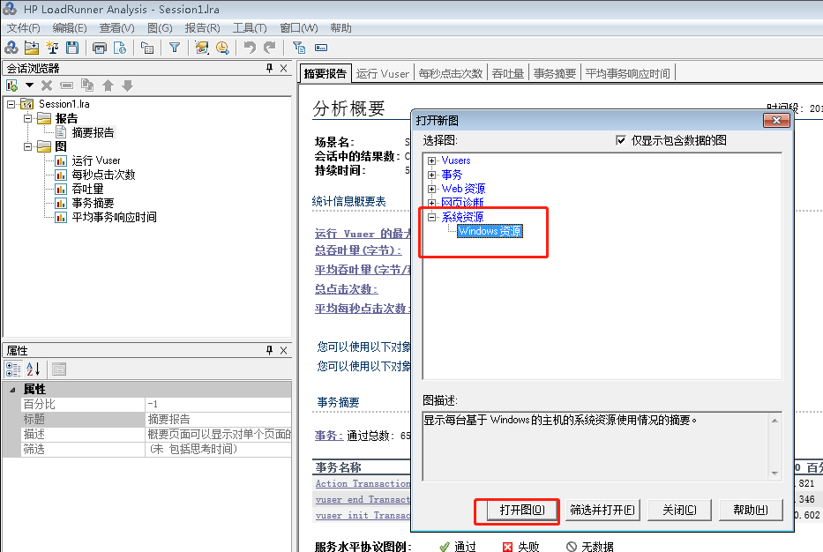Screen dimensions: 823x552
Task: Switch to the 吞吐量 tab
Action: pyautogui.click(x=508, y=73)
